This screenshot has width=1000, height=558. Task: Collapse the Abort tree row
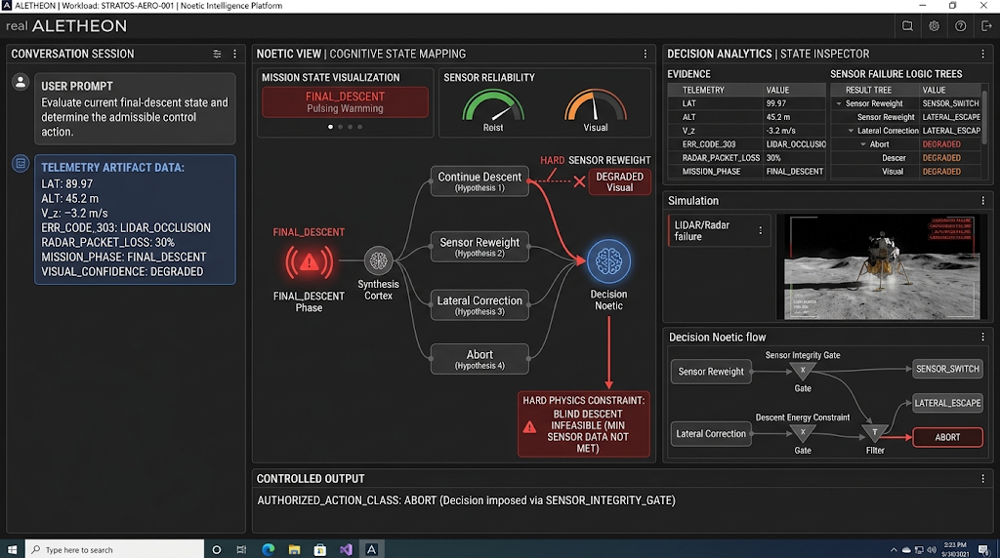point(863,144)
